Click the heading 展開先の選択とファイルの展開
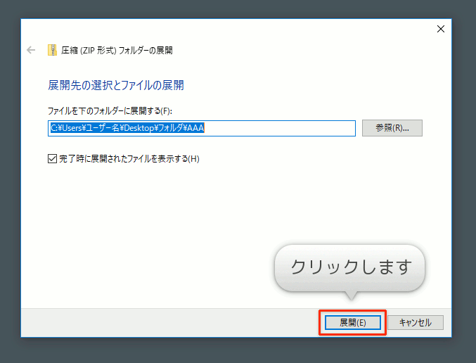 (x=116, y=85)
